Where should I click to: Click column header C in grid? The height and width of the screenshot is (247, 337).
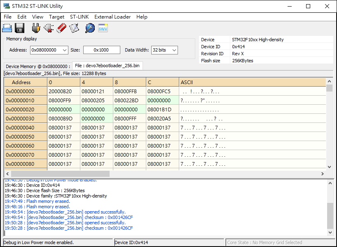[162, 82]
